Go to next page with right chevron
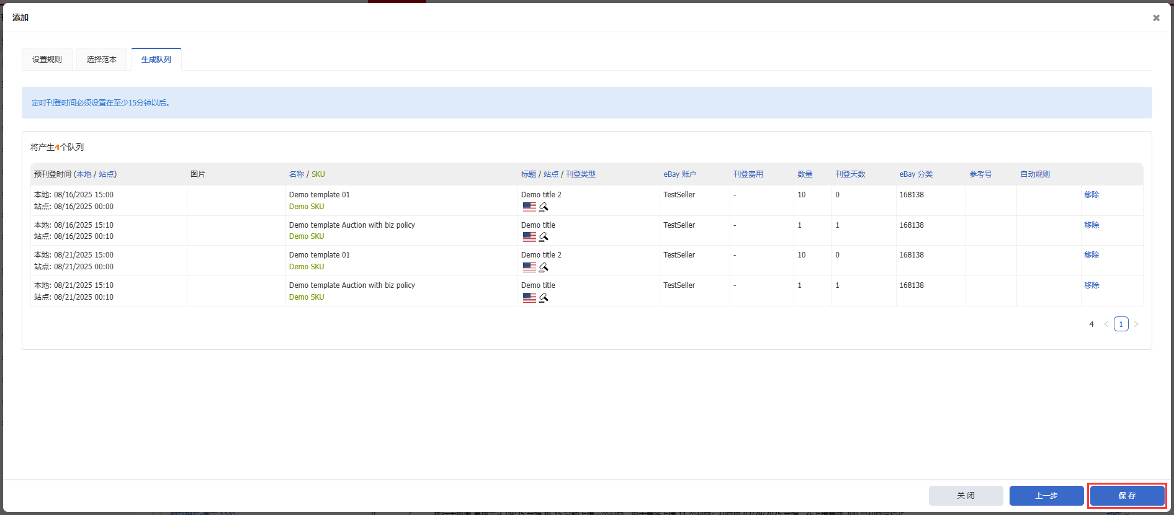The image size is (1174, 515). pos(1136,324)
